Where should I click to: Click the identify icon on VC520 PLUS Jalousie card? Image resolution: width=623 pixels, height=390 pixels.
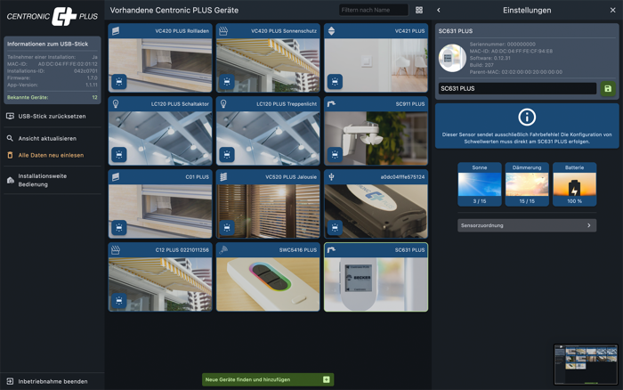(227, 227)
